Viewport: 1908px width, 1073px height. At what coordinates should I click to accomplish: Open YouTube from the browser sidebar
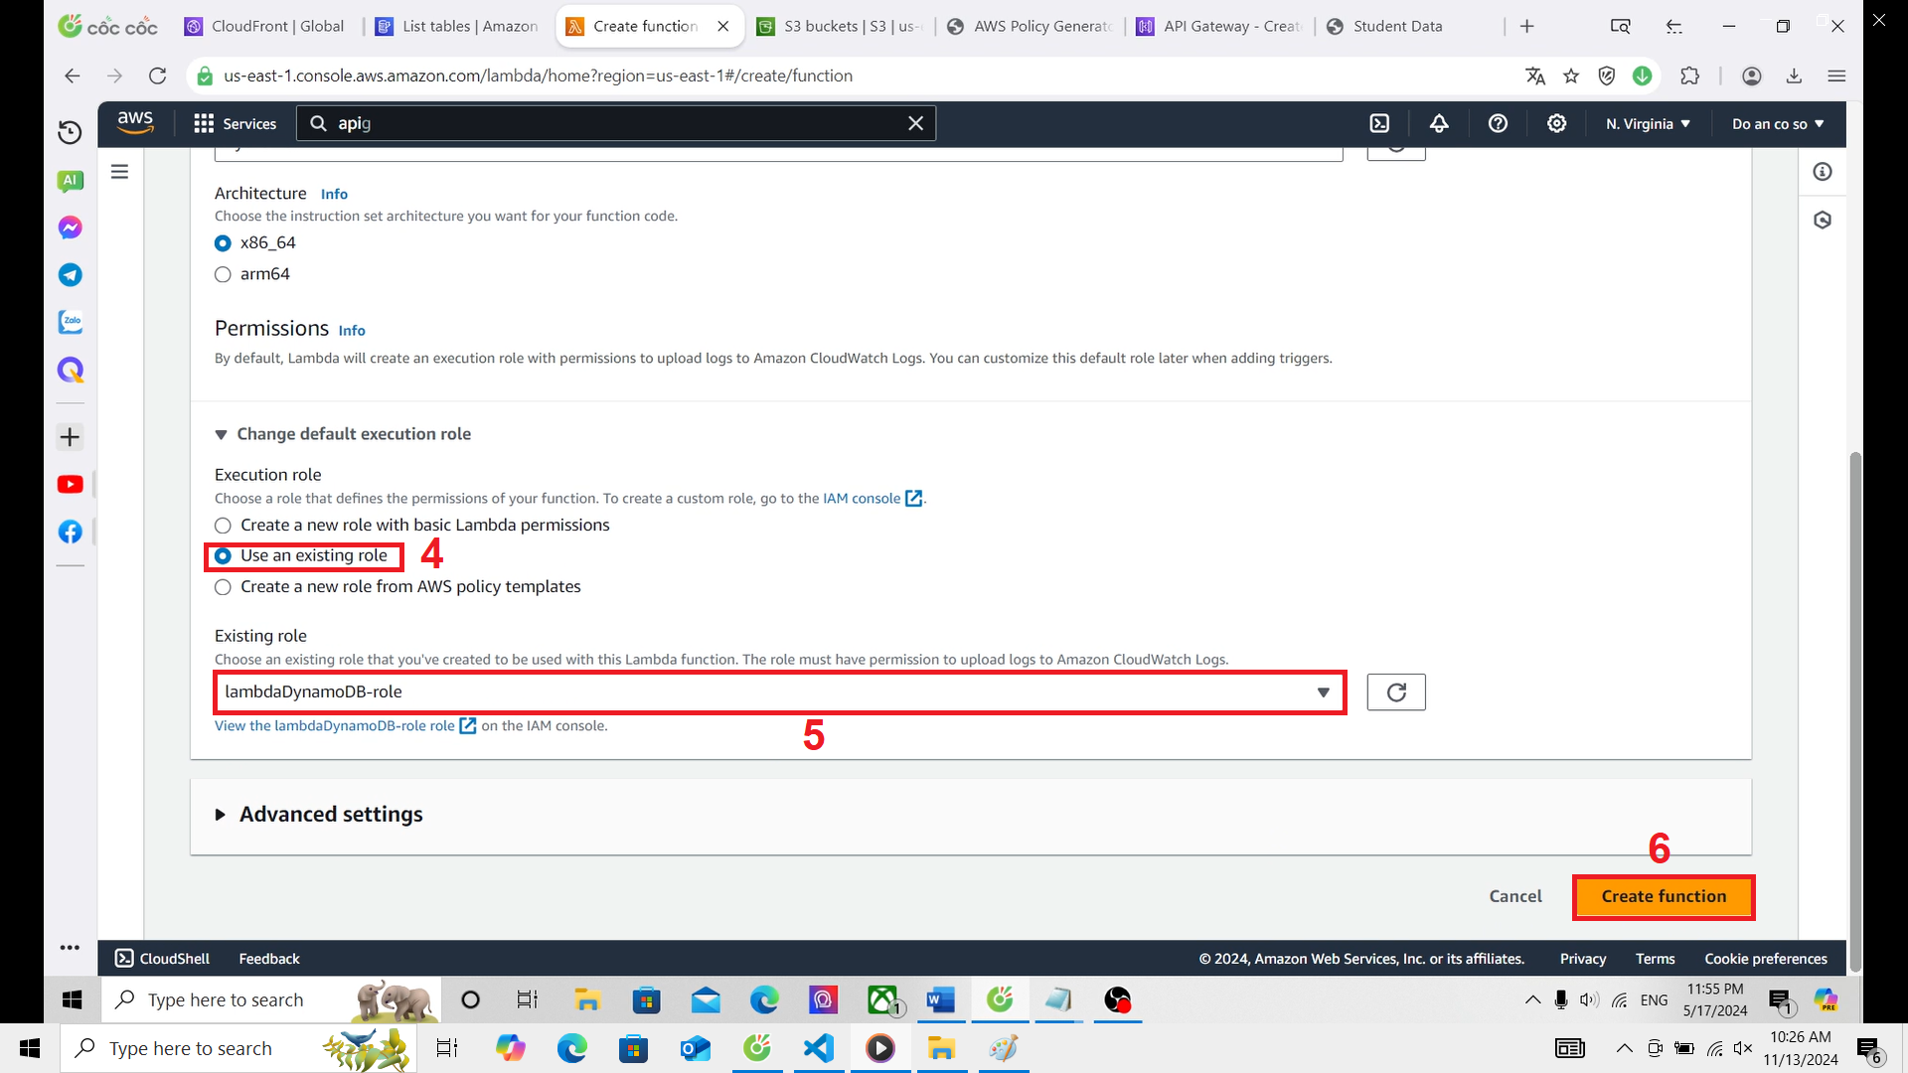click(70, 484)
